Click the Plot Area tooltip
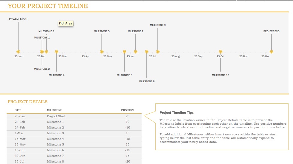The image size is (293, 164). [66, 23]
